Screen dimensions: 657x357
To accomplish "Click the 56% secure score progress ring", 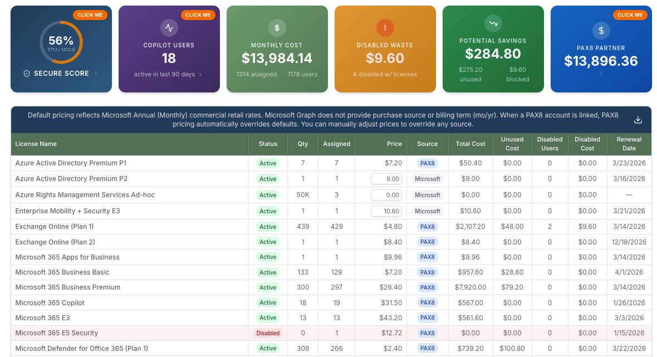I will click(61, 42).
